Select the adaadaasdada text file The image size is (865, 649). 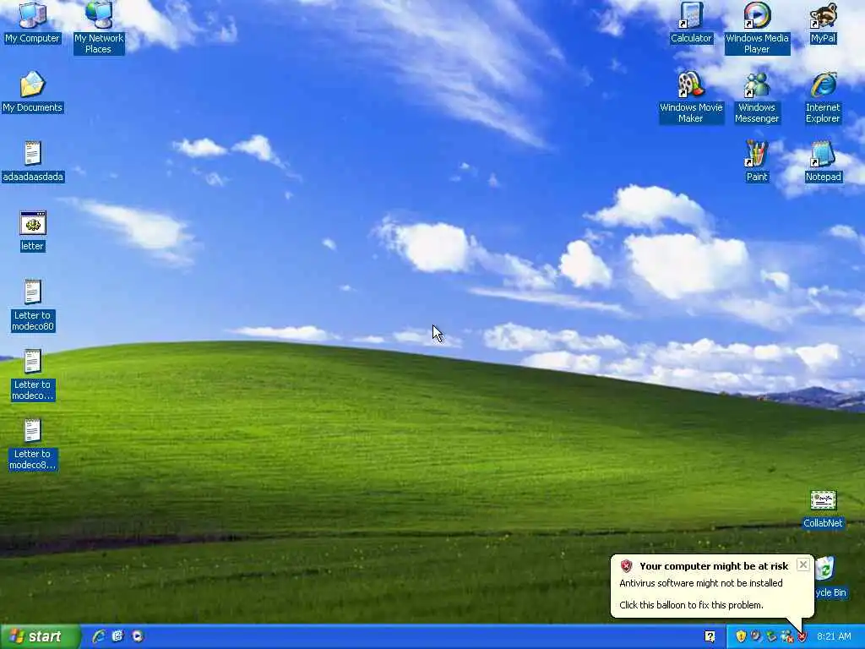(x=33, y=161)
